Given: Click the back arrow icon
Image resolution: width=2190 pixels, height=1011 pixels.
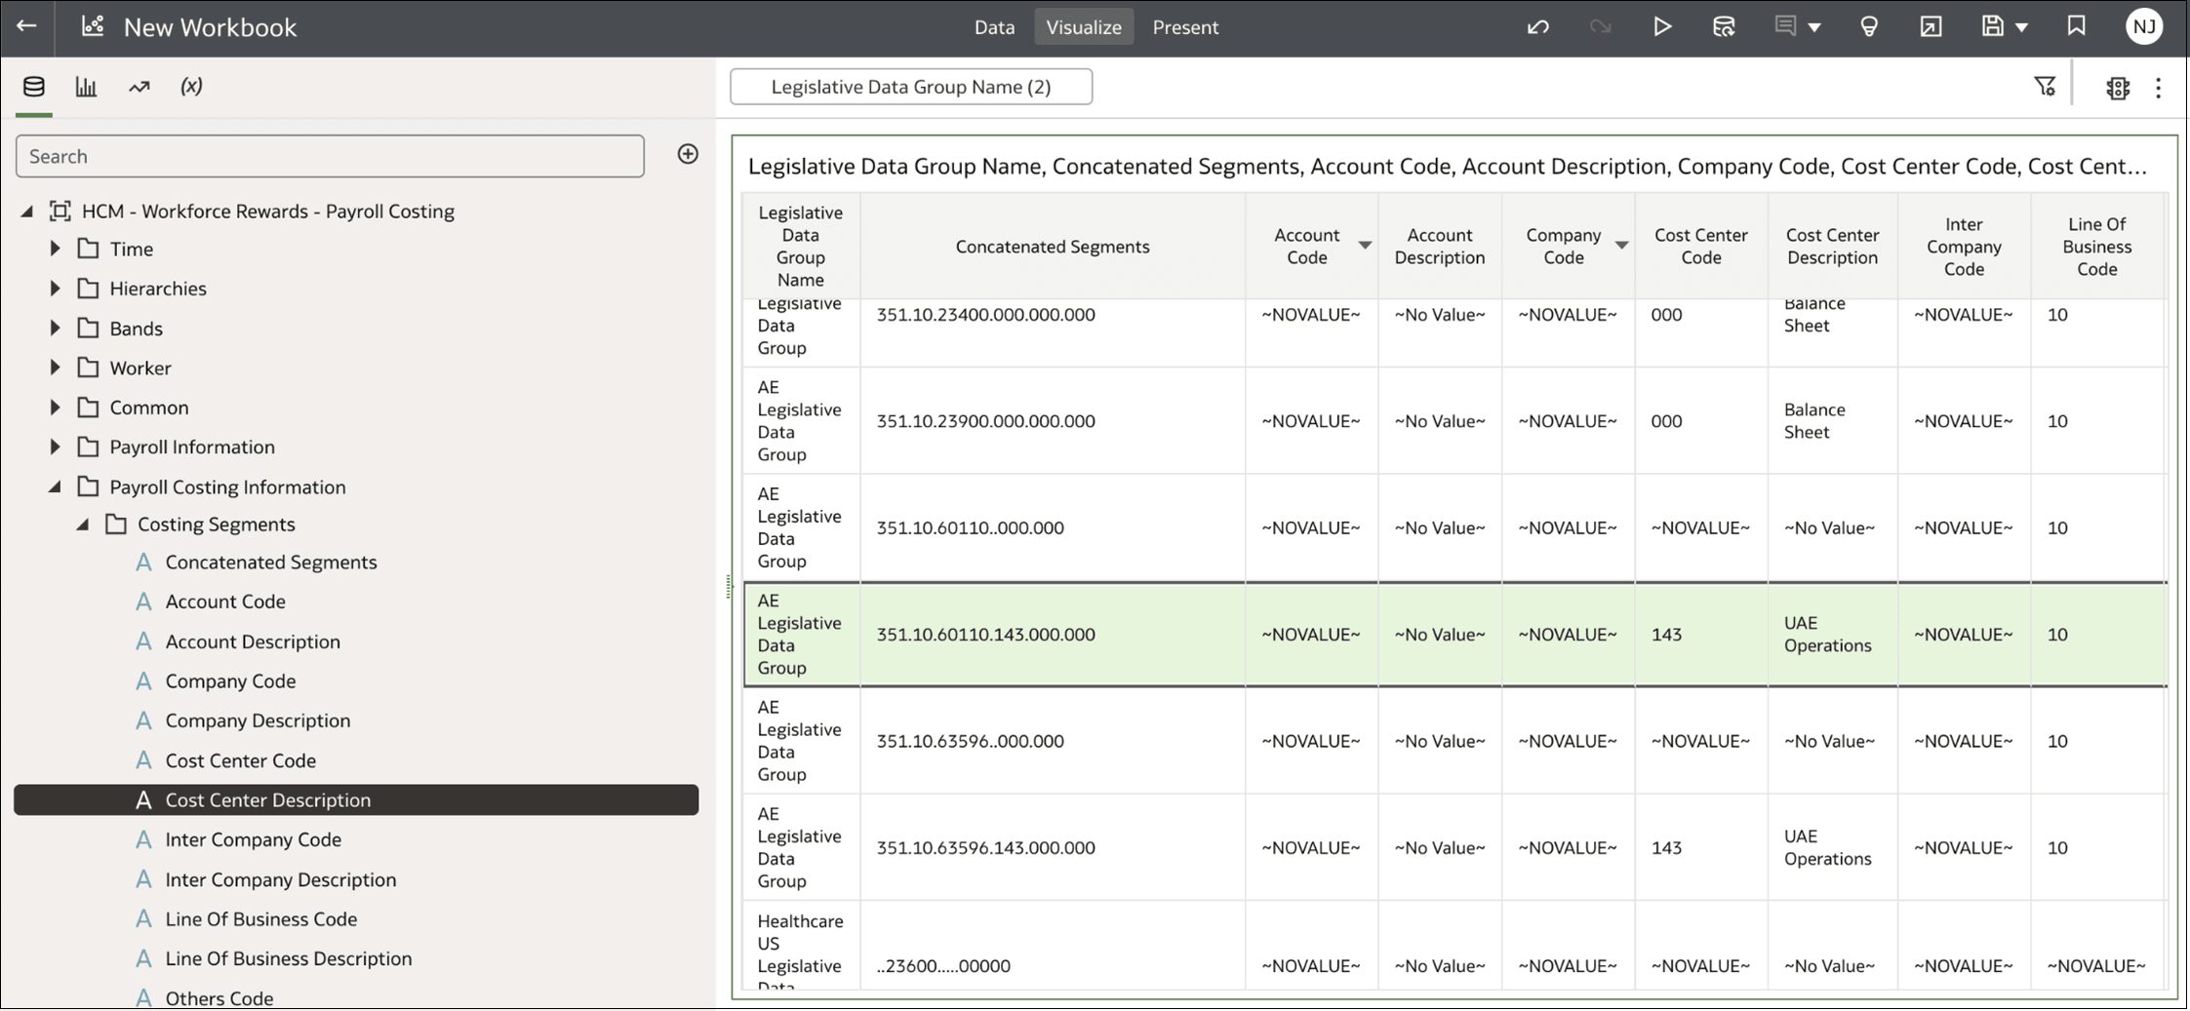Looking at the screenshot, I should click(26, 26).
